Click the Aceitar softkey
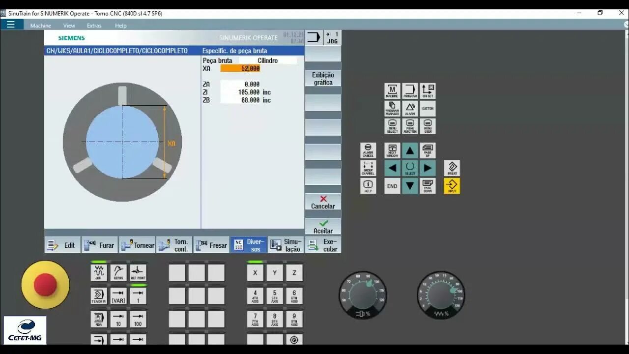This screenshot has height=354, width=629. pos(323,227)
